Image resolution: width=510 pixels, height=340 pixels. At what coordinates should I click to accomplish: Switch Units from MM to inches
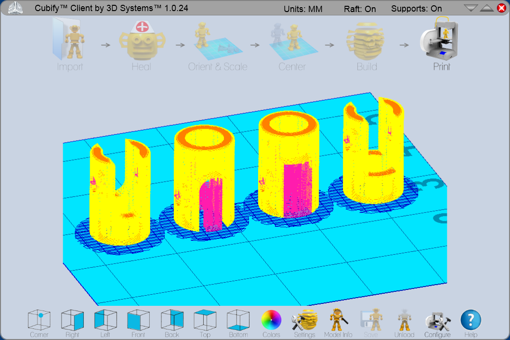click(x=303, y=9)
